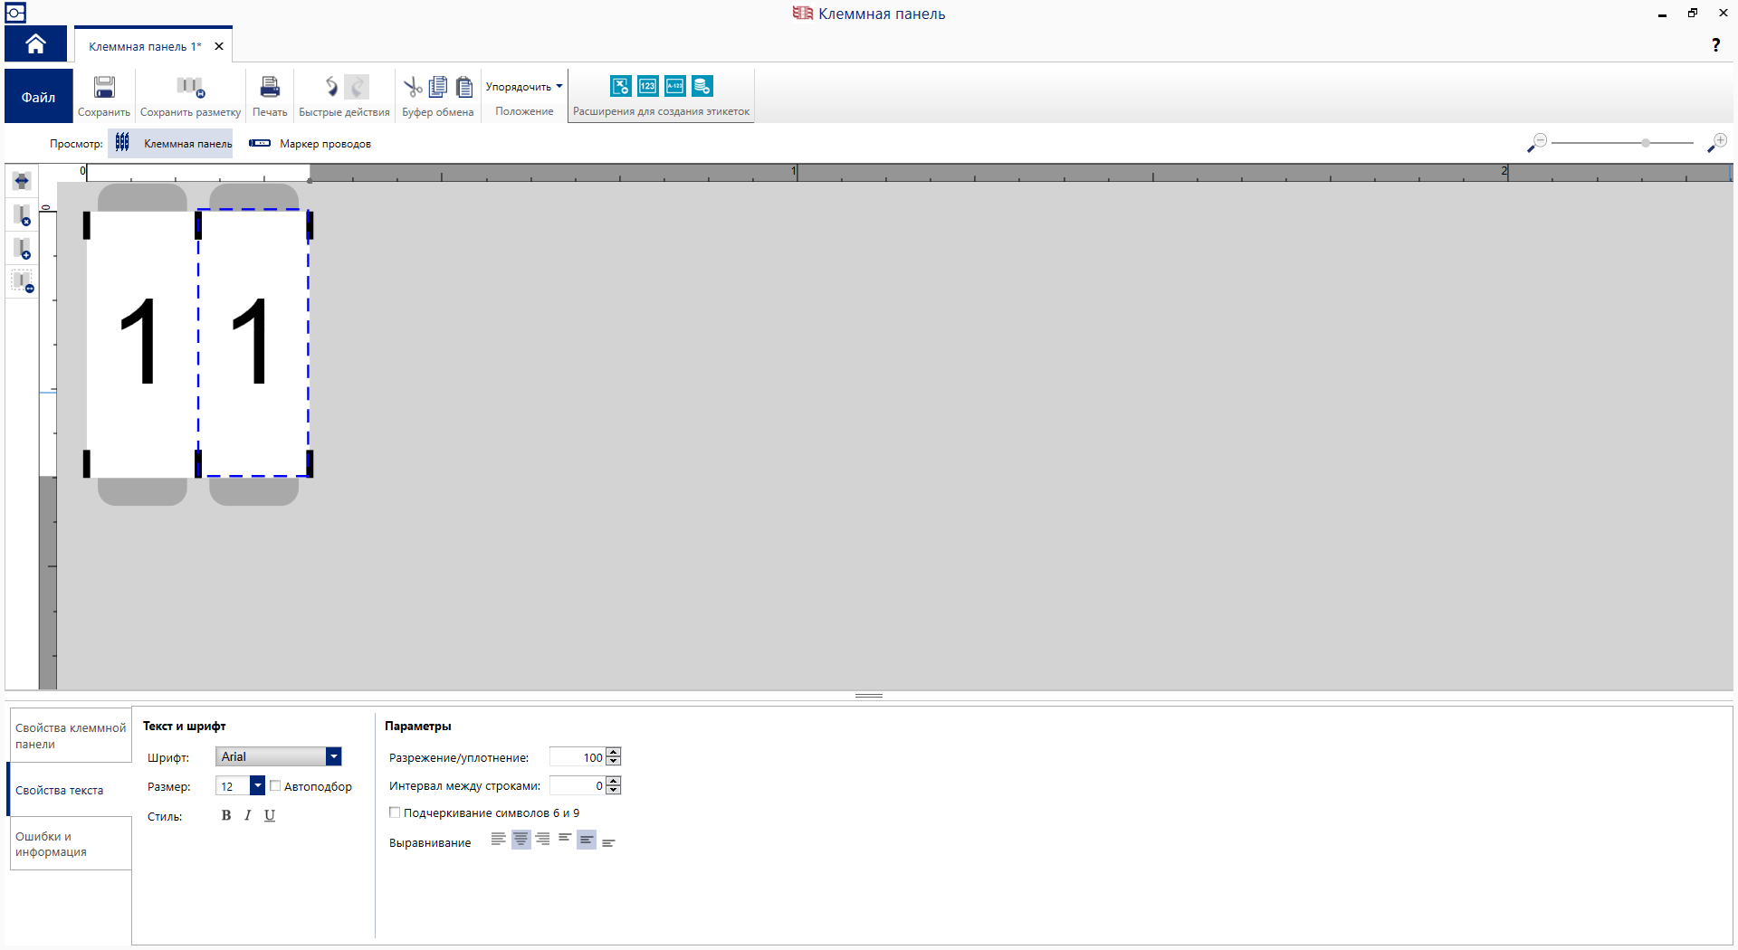Expand the Шрифт Arial font dropdown
This screenshot has height=950, width=1738.
tap(333, 756)
